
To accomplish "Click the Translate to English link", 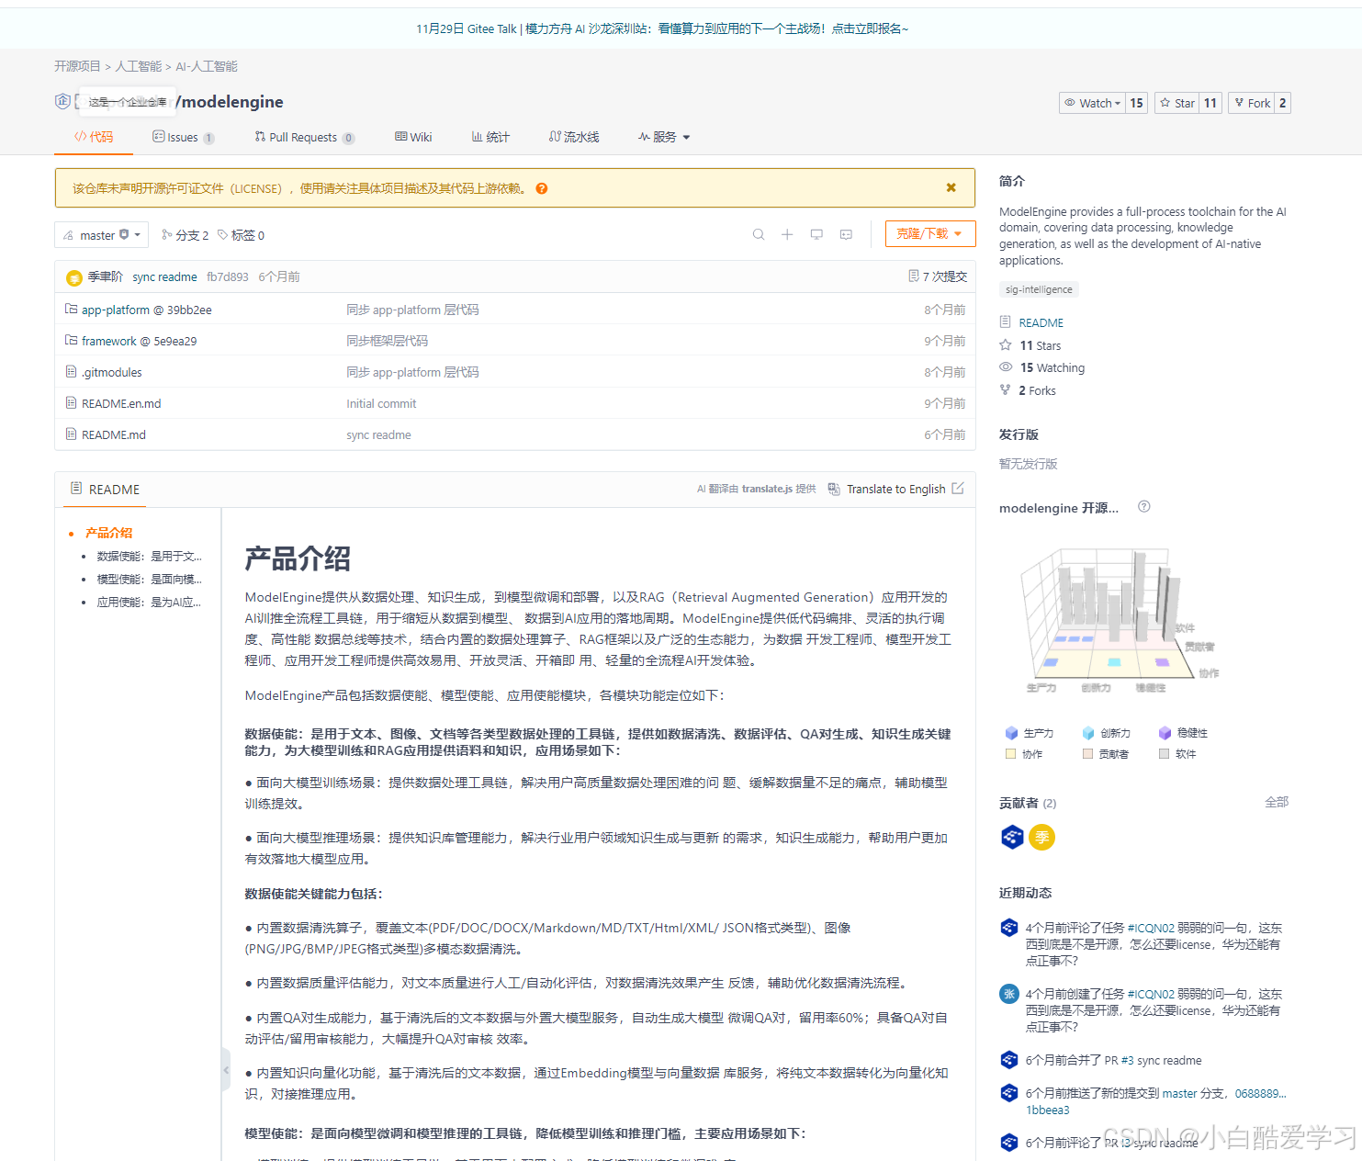I will coord(895,489).
